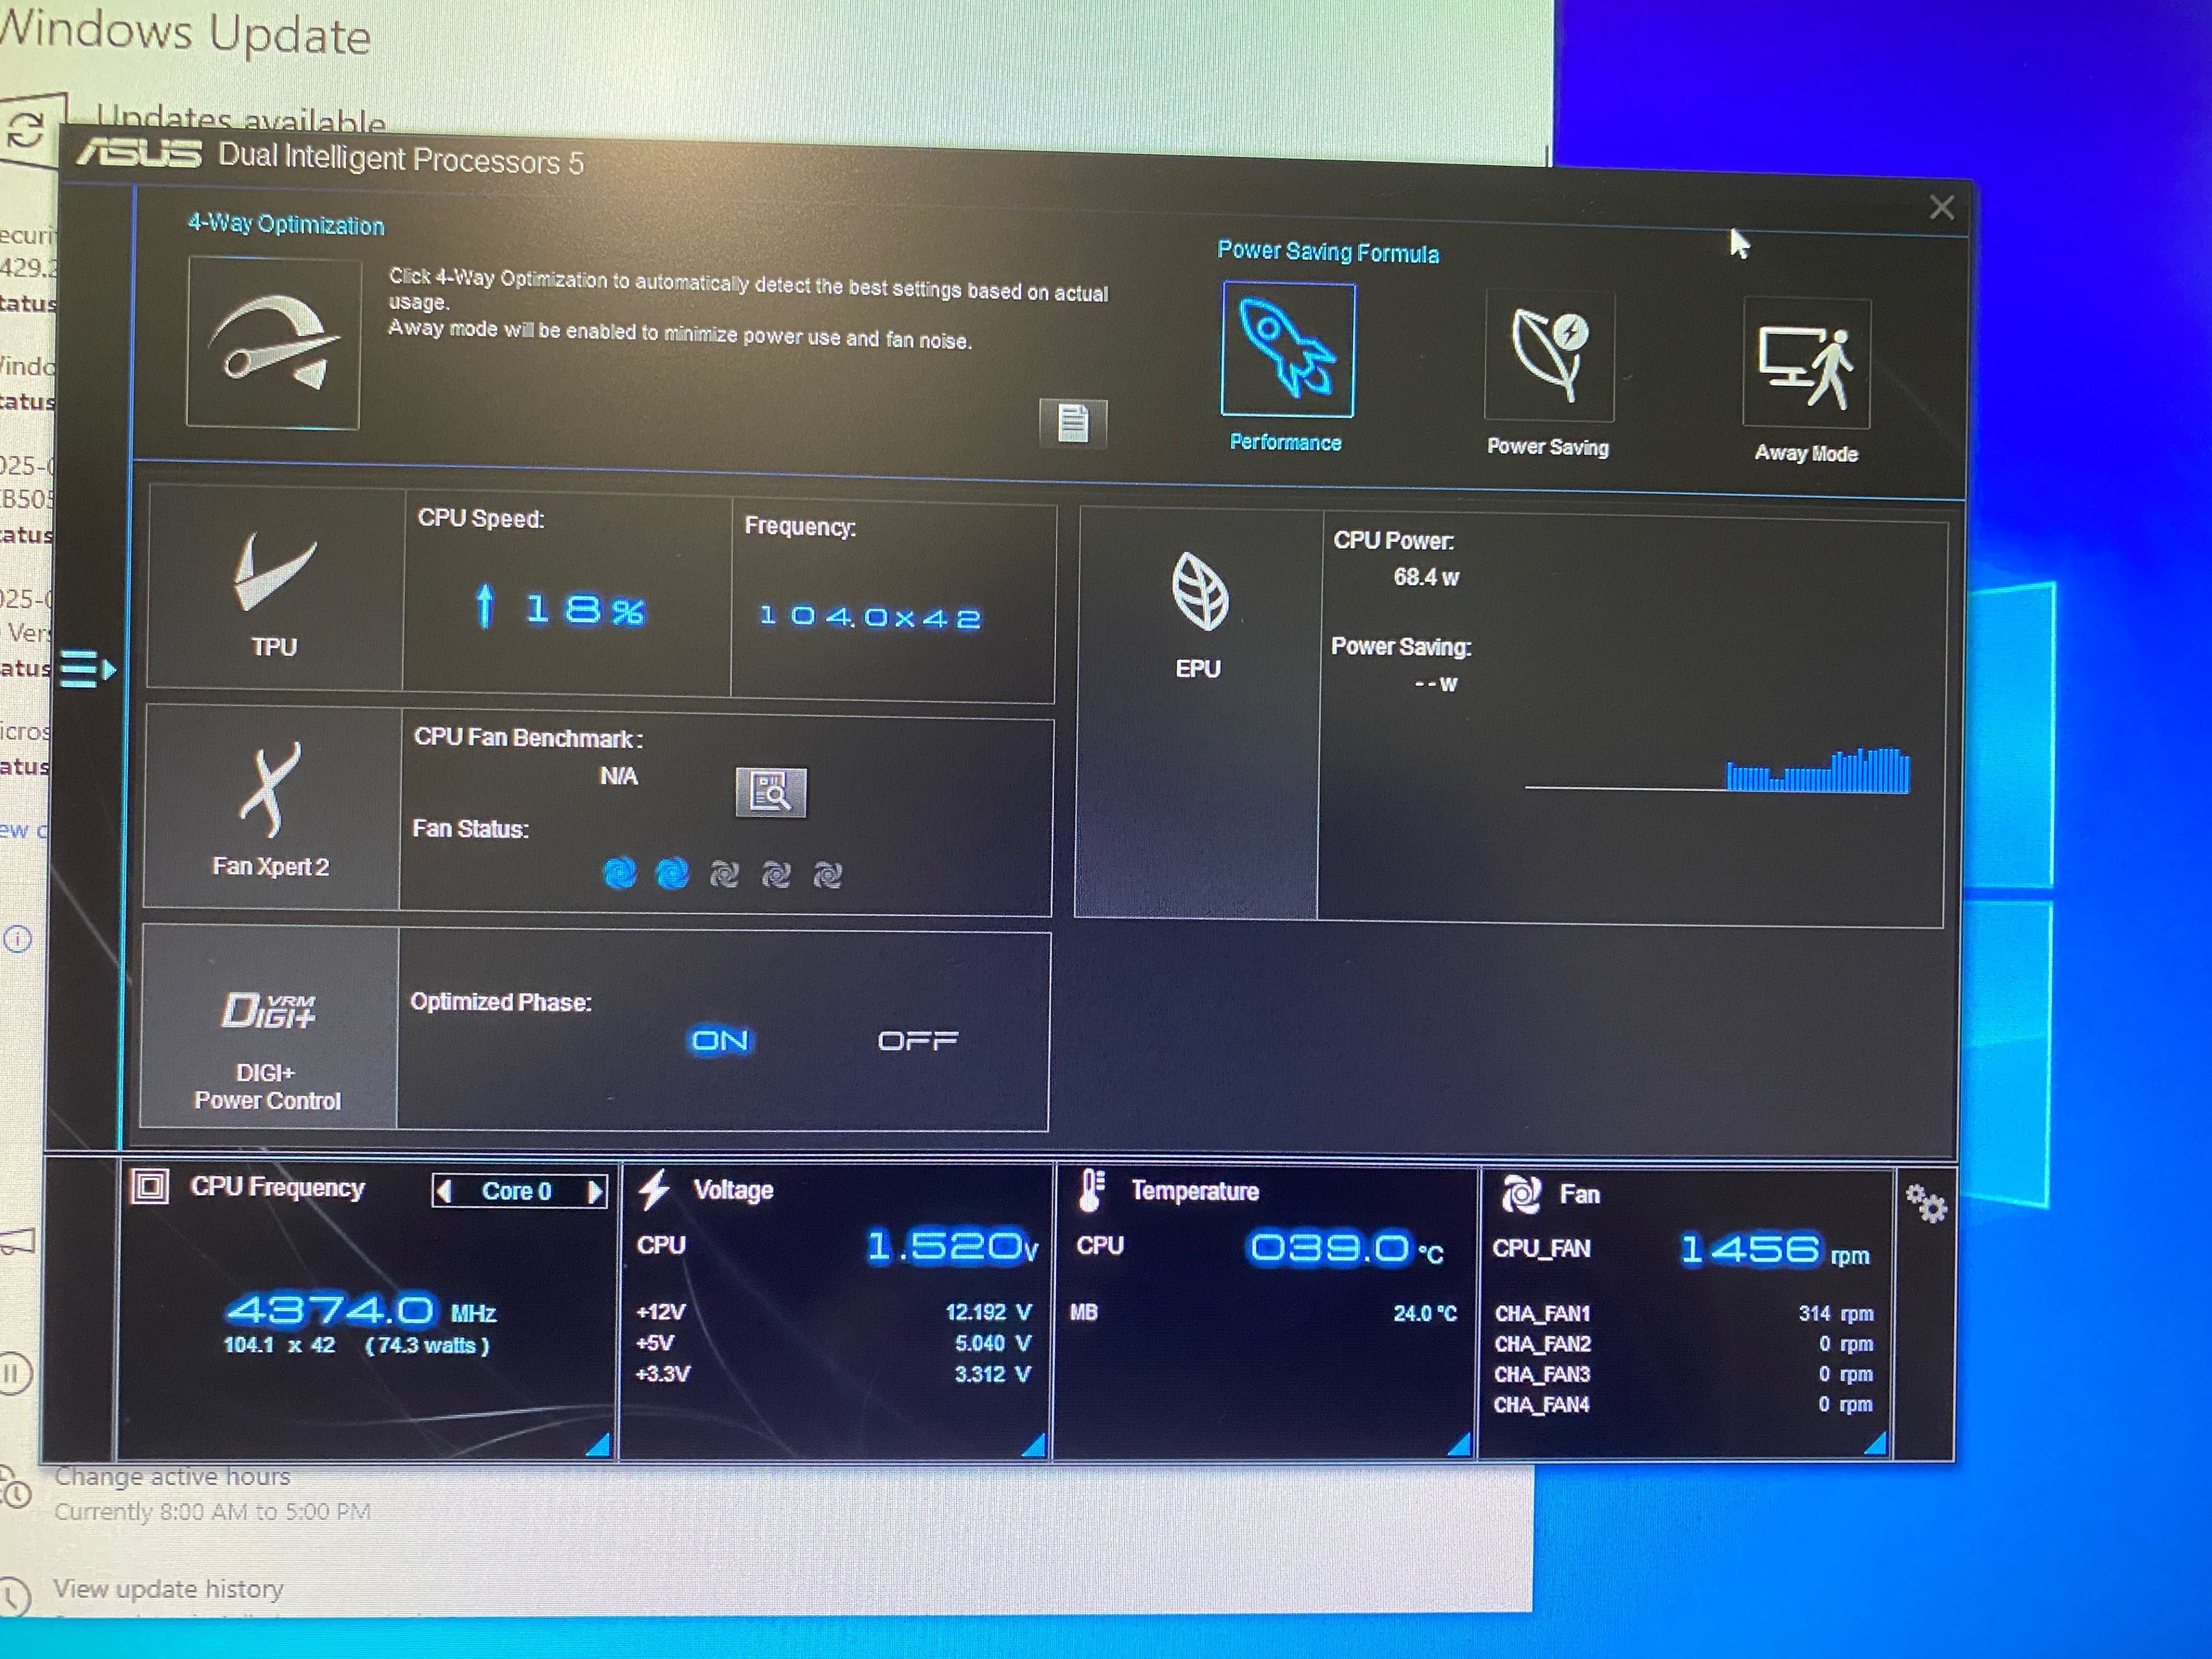The image size is (2212, 1659).
Task: Expand the Fan panel corner triangle
Action: point(1875,1442)
